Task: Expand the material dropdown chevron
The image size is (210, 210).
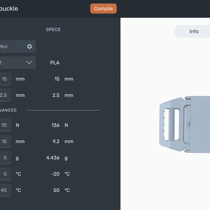Action: pyautogui.click(x=29, y=62)
